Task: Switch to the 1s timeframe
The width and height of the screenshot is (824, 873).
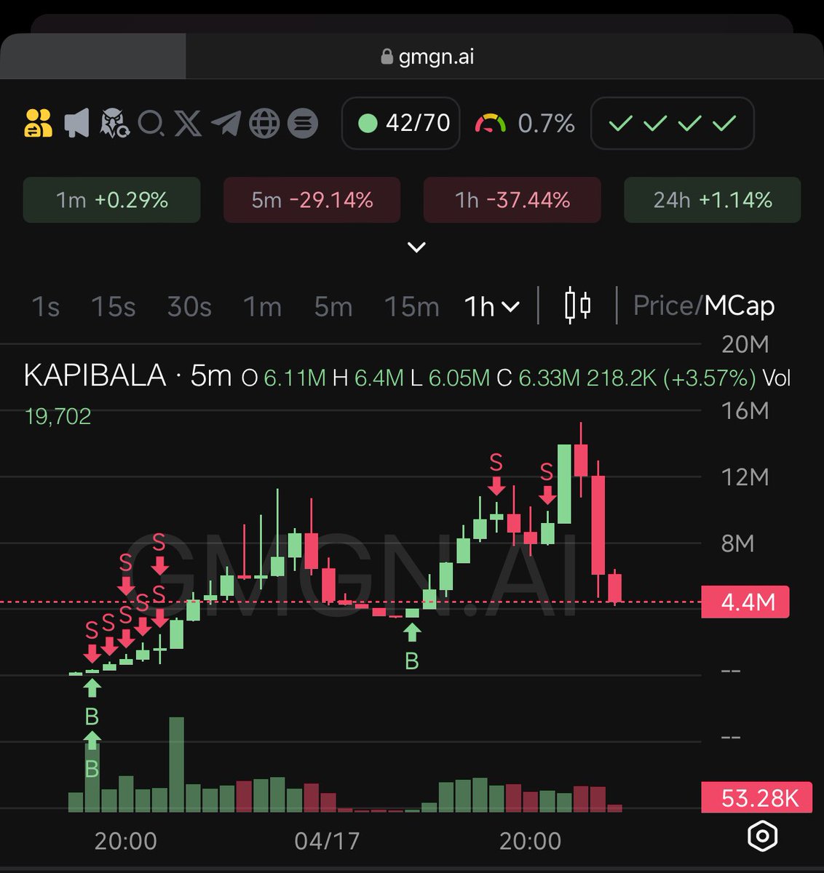Action: (x=45, y=306)
